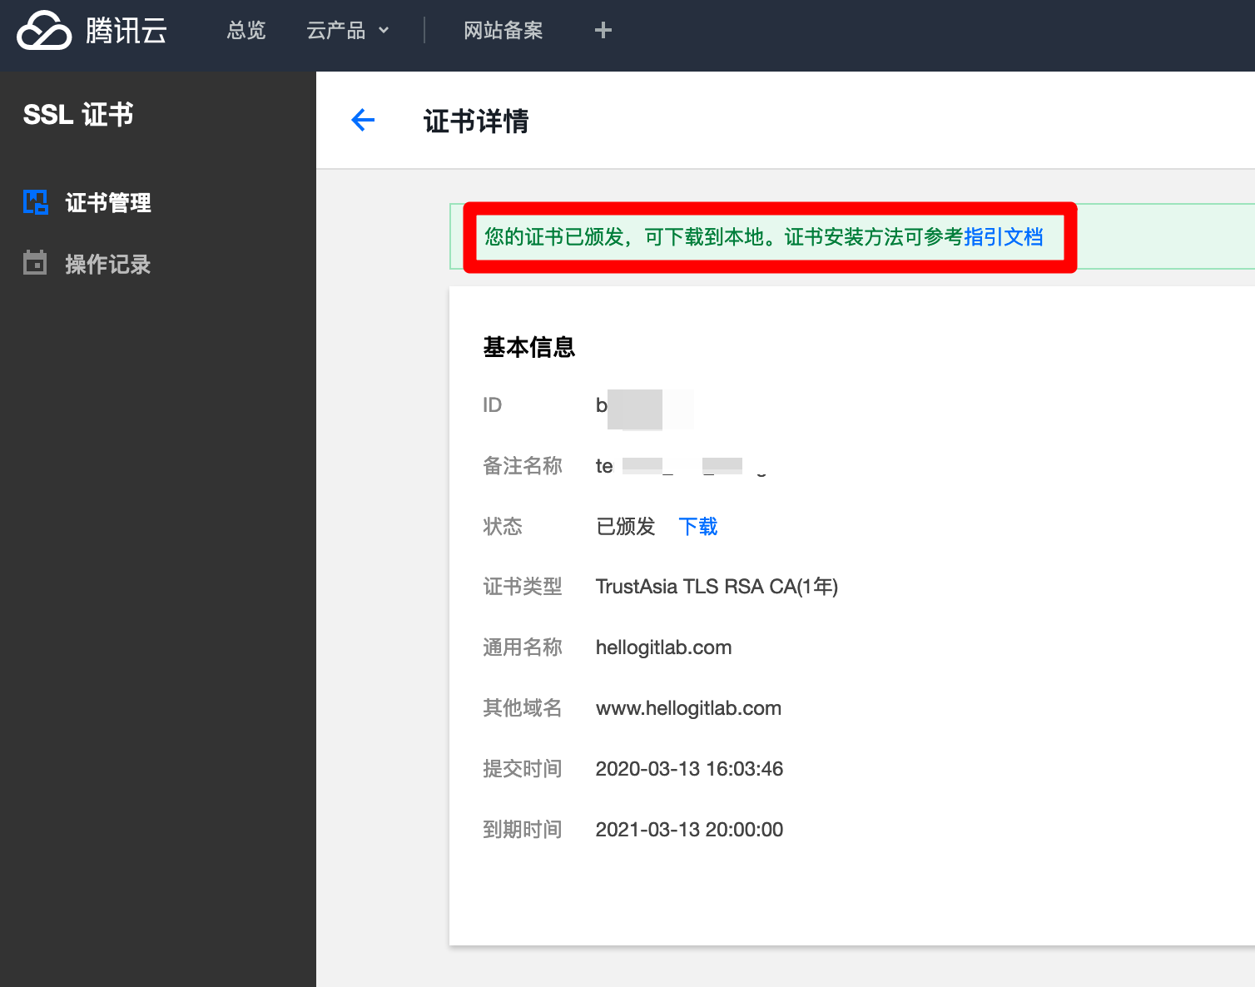Viewport: 1255px width, 987px height.
Task: Go back using the blue arrow icon
Action: tap(363, 121)
